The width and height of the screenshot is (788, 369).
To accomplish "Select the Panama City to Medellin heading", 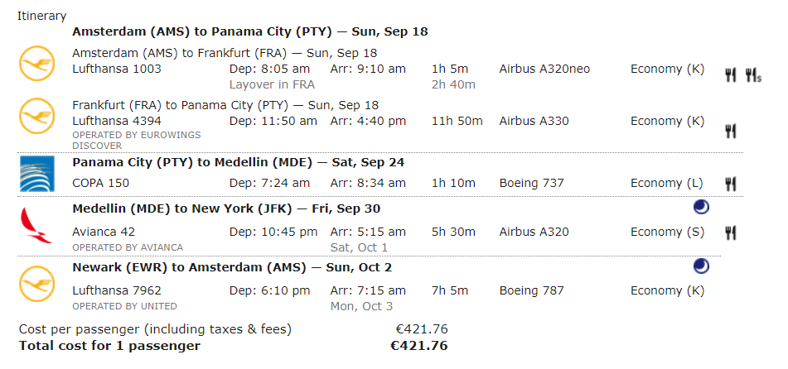I will coord(238,163).
